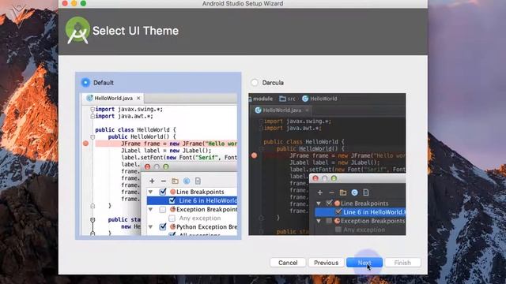Fold imports marker in Darcula preview code
The height and width of the screenshot is (284, 506).
coord(261,121)
